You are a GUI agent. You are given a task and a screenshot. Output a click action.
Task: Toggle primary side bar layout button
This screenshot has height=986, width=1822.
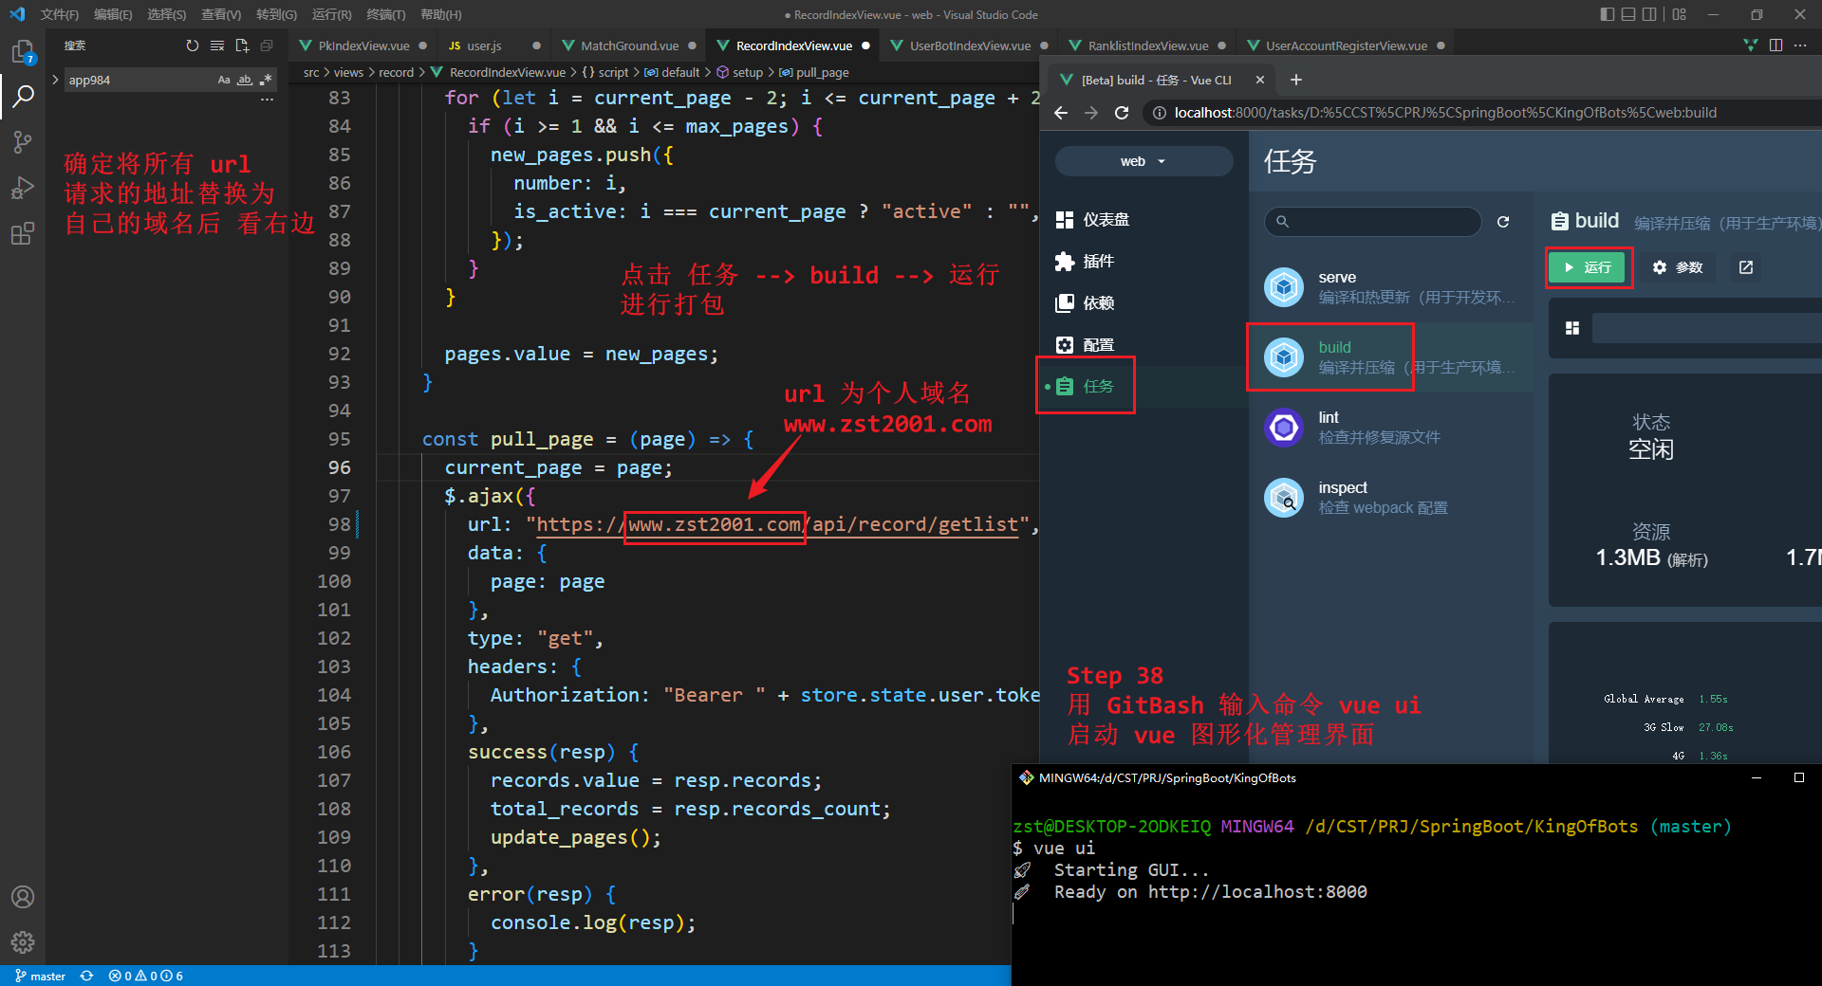click(1607, 14)
